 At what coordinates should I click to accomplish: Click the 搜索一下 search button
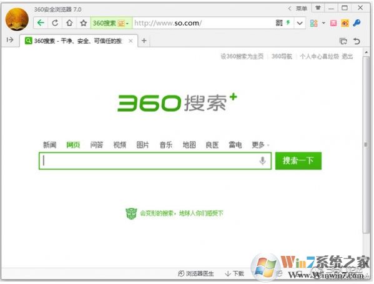298,160
